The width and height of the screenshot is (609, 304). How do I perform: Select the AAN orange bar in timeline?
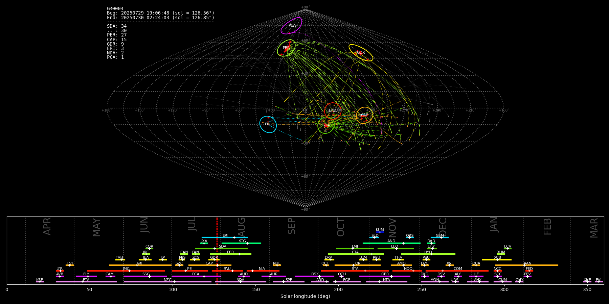(x=527, y=265)
